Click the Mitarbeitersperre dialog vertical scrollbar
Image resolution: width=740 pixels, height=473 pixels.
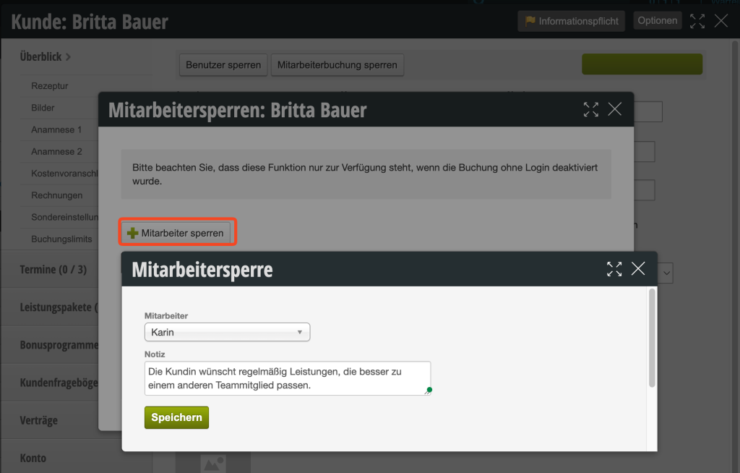point(653,338)
